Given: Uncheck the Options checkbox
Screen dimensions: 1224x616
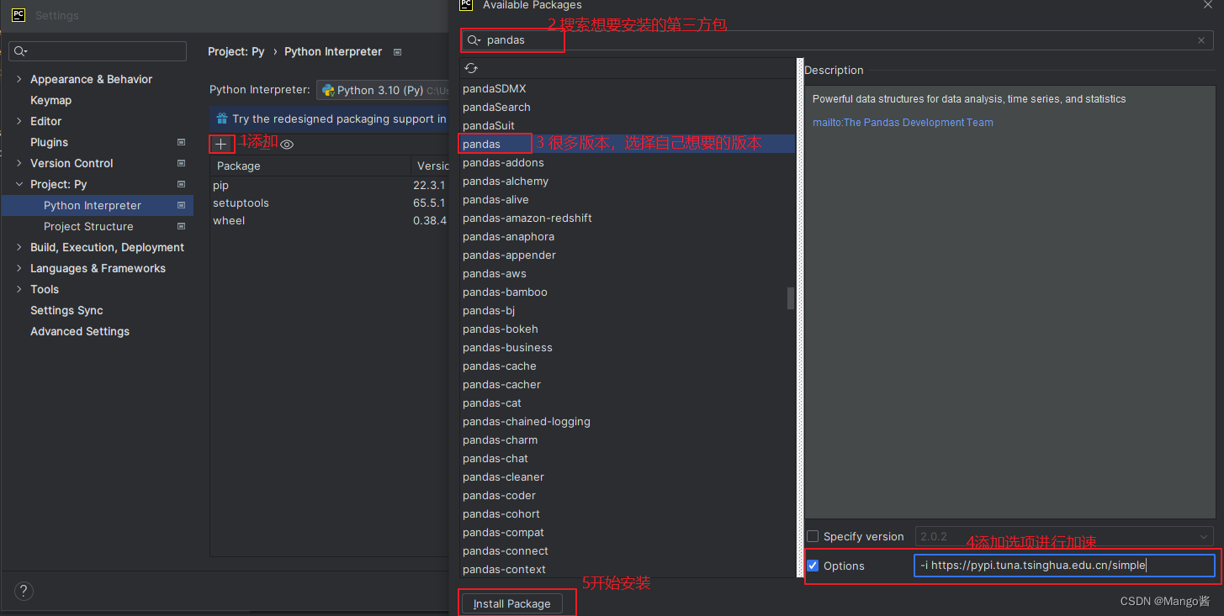Looking at the screenshot, I should pyautogui.click(x=813, y=566).
